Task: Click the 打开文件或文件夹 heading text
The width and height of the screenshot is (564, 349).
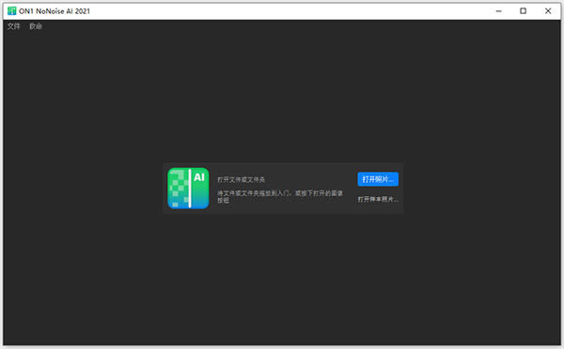Action: click(x=241, y=179)
